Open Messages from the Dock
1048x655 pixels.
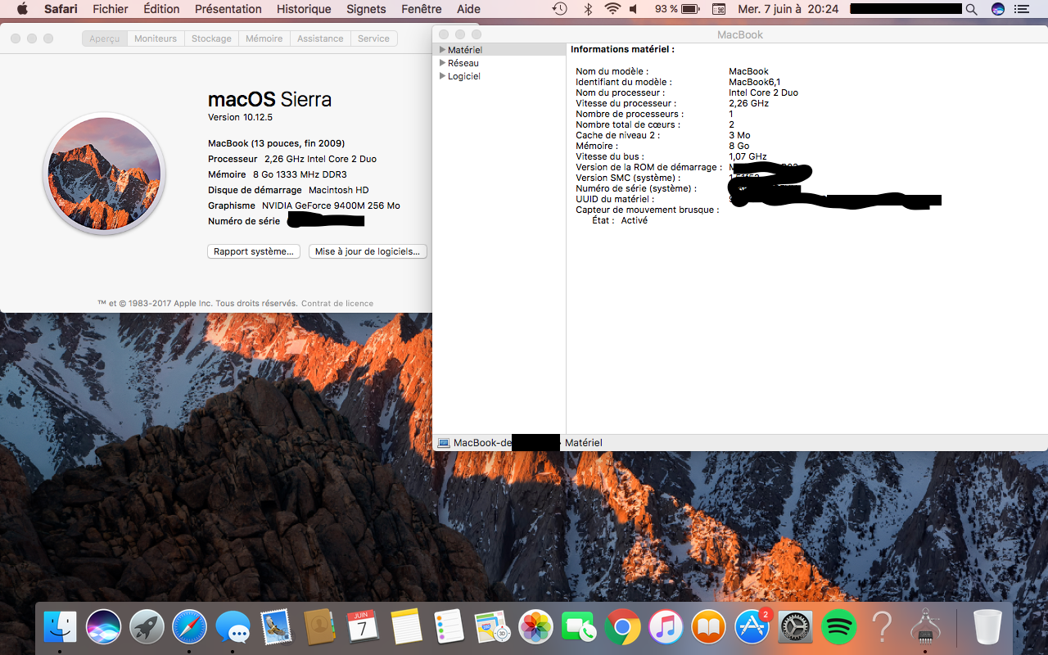click(233, 628)
